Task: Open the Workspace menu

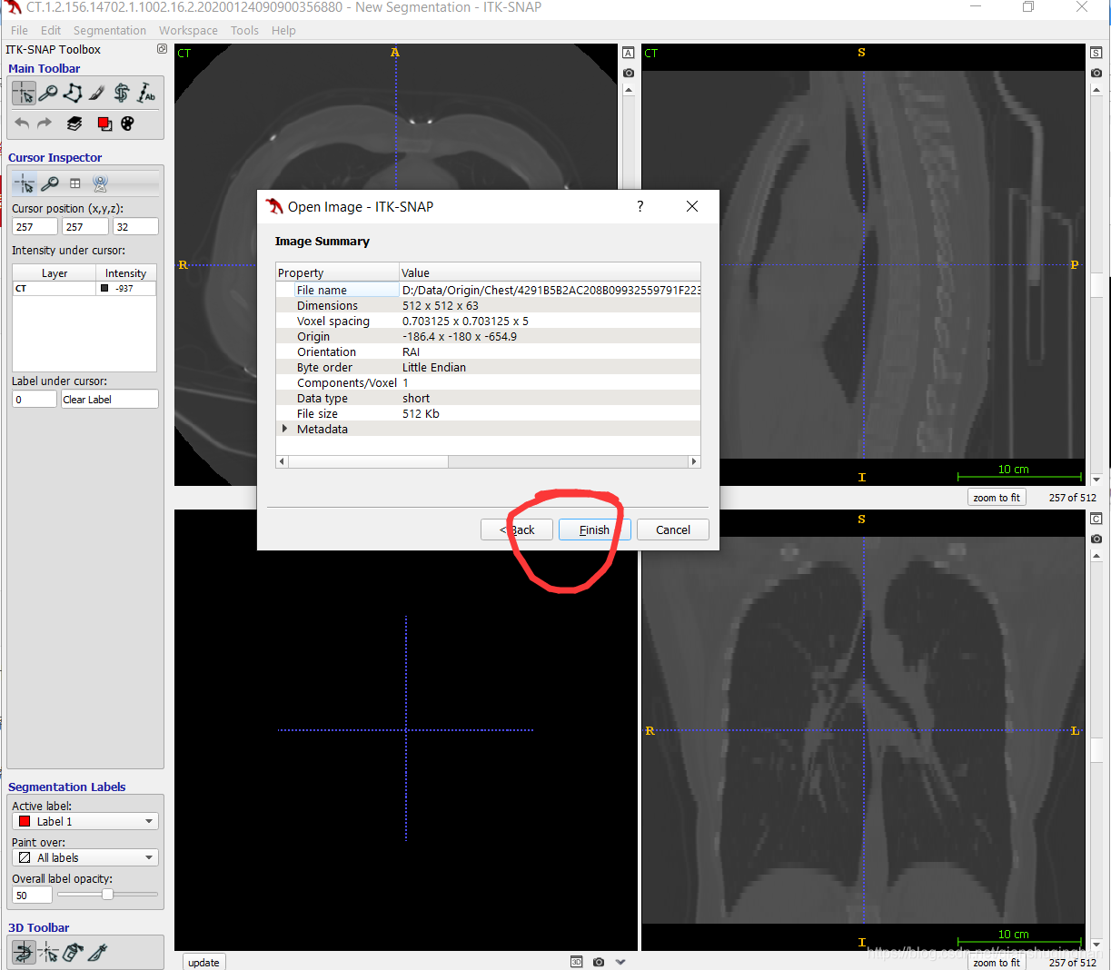Action: click(188, 30)
